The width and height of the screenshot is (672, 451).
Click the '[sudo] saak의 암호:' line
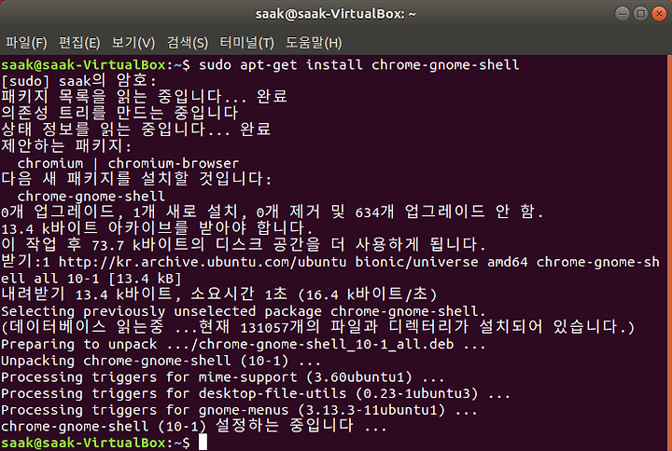pyautogui.click(x=78, y=81)
